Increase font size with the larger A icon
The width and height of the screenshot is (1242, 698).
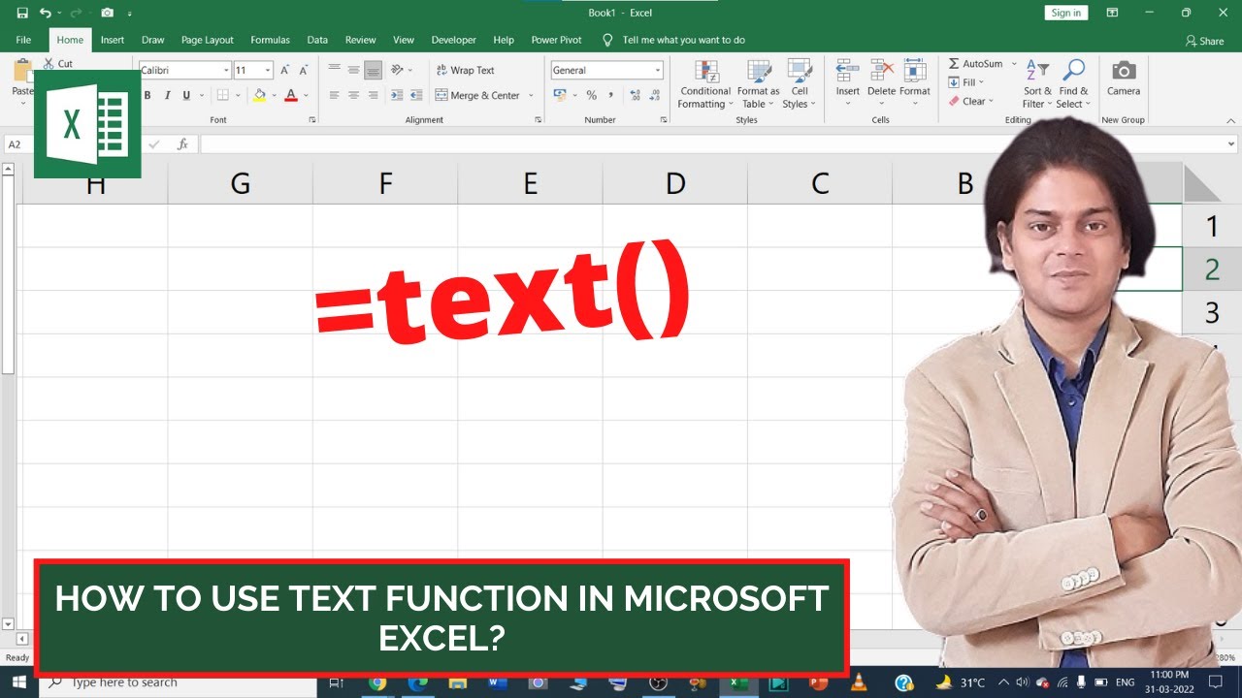(x=285, y=70)
